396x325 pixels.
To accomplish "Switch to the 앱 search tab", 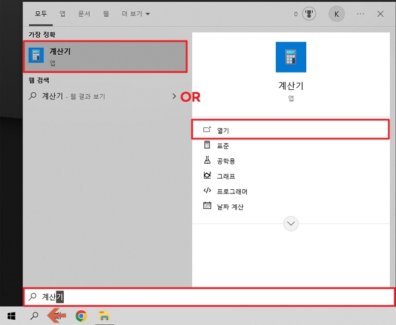I will (62, 14).
